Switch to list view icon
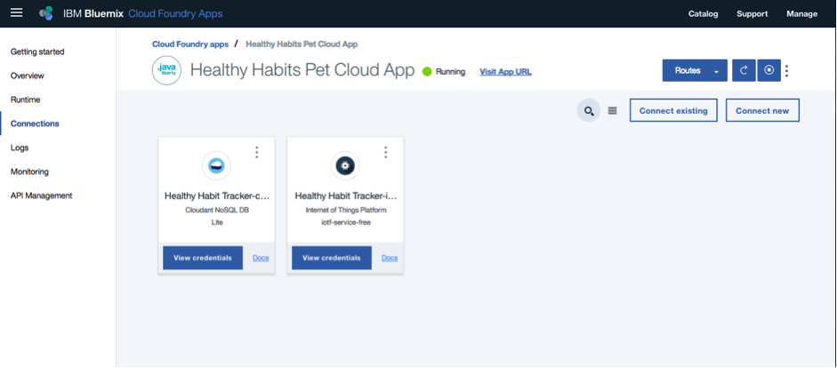837x368 pixels. click(x=612, y=111)
